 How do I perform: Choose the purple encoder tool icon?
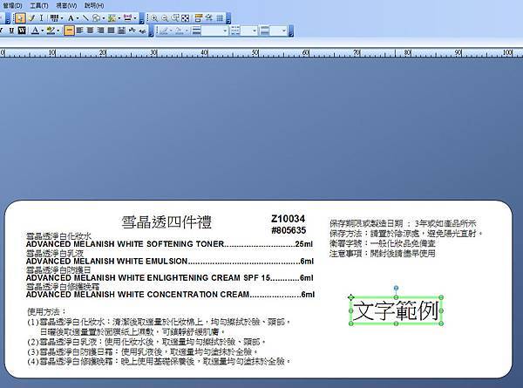click(x=127, y=18)
